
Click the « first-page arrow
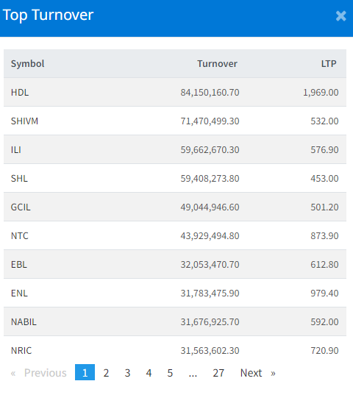13,373
